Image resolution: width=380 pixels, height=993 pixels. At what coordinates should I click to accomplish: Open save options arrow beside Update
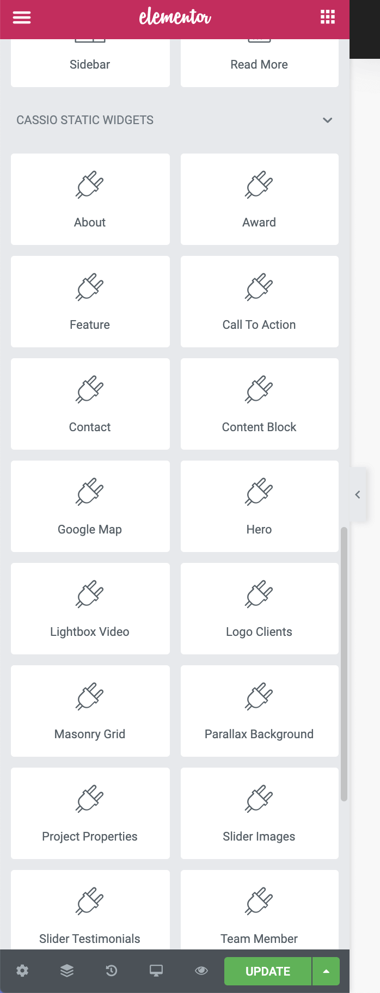(326, 971)
